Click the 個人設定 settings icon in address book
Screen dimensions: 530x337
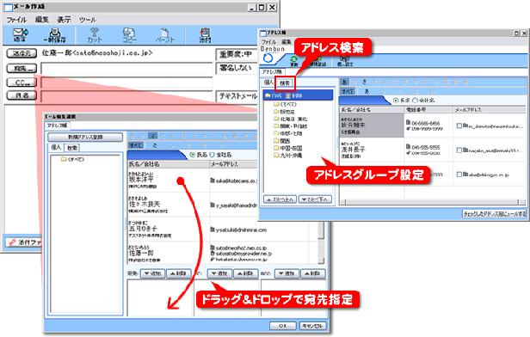click(344, 61)
